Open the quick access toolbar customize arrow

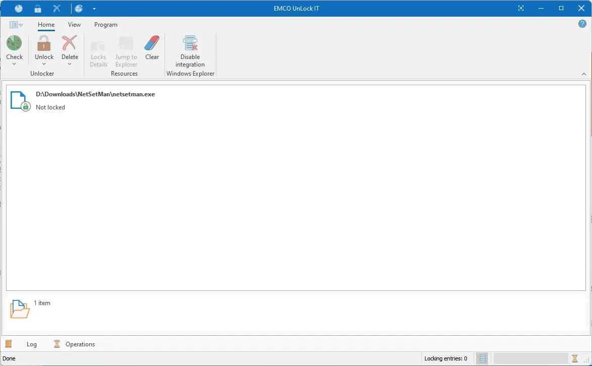94,9
